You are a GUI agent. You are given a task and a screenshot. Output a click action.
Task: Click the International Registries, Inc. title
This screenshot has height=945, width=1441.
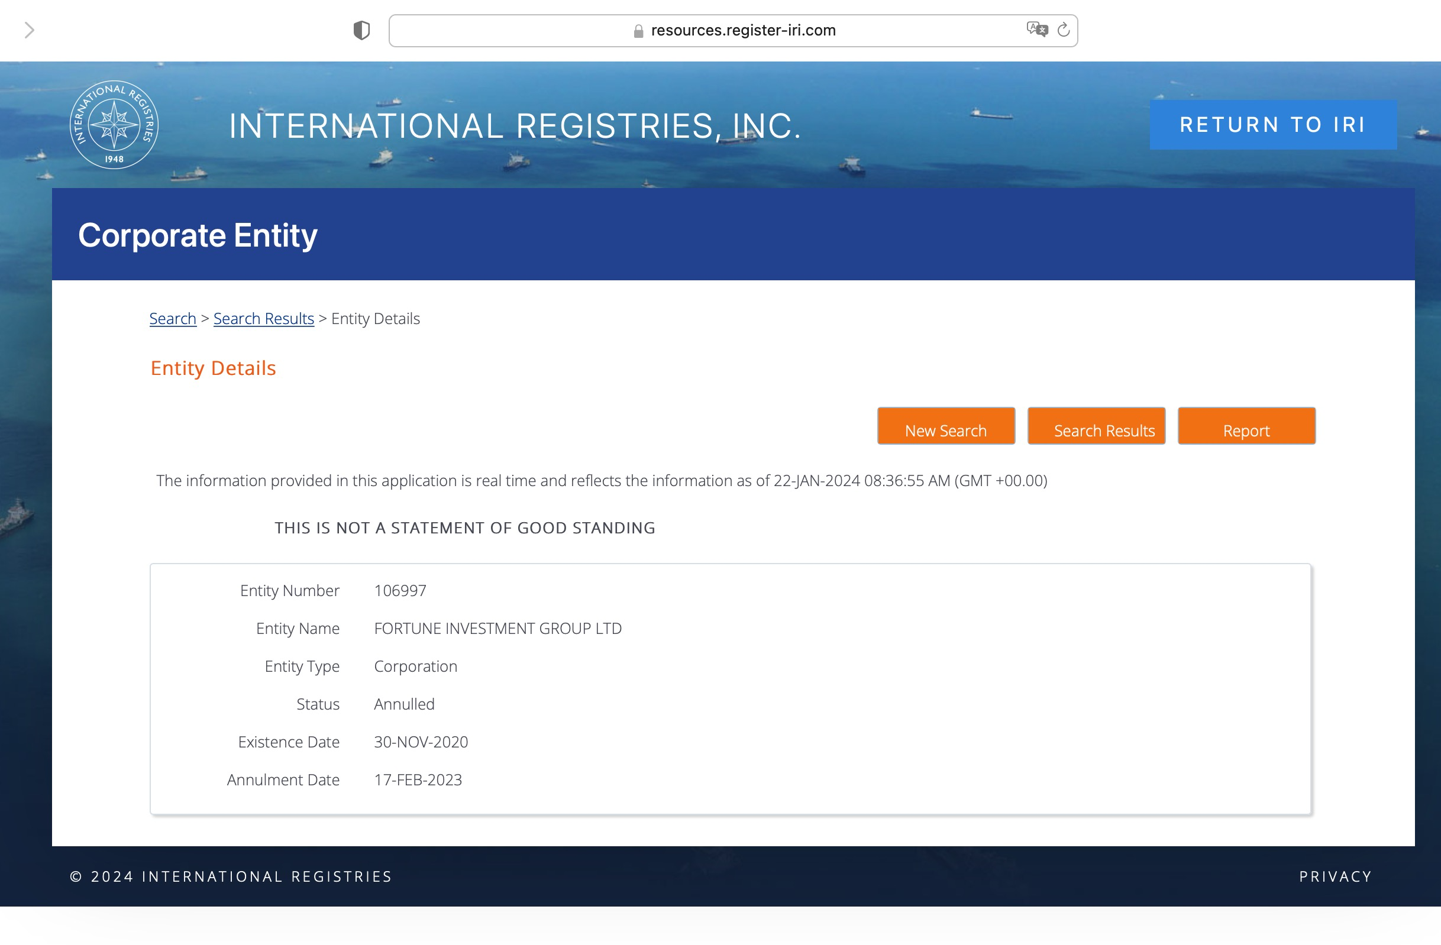tap(515, 126)
